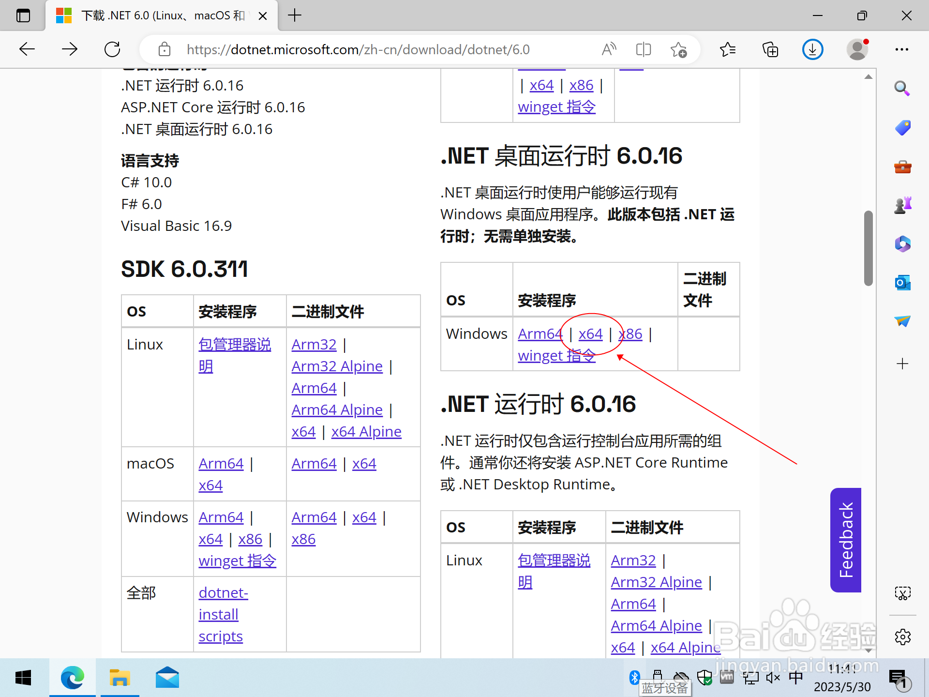Refresh the current page
The image size is (929, 697).
[112, 49]
